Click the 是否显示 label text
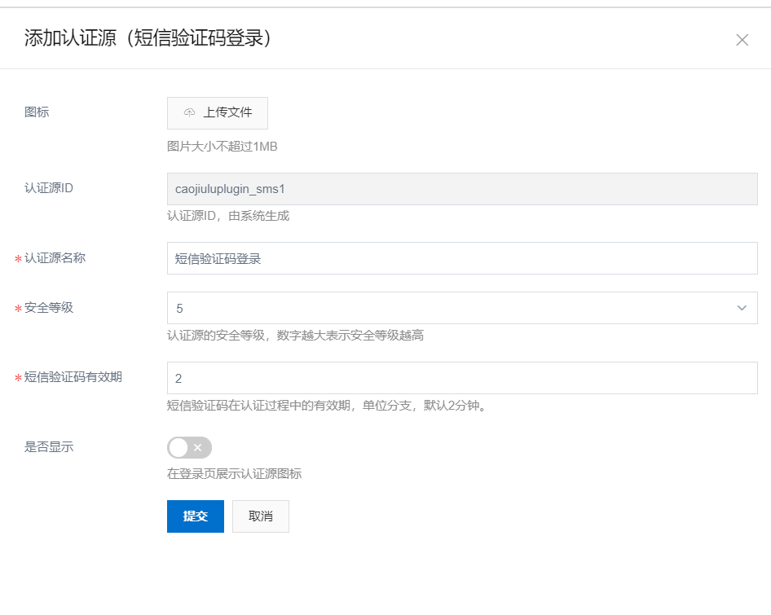Image resolution: width=771 pixels, height=615 pixels. (x=49, y=446)
